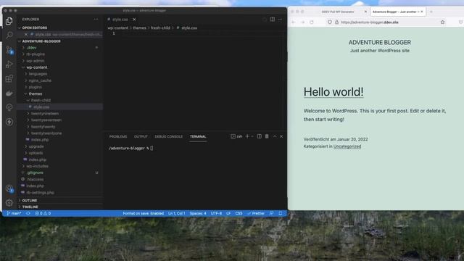Open the Hello world! post link
The width and height of the screenshot is (464, 261).
pos(333,92)
